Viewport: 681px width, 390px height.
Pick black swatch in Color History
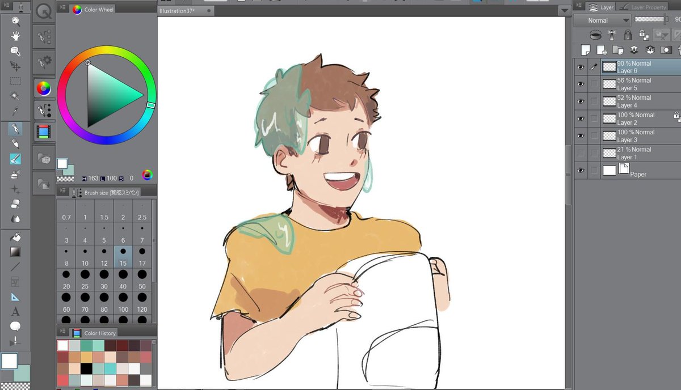click(86, 368)
